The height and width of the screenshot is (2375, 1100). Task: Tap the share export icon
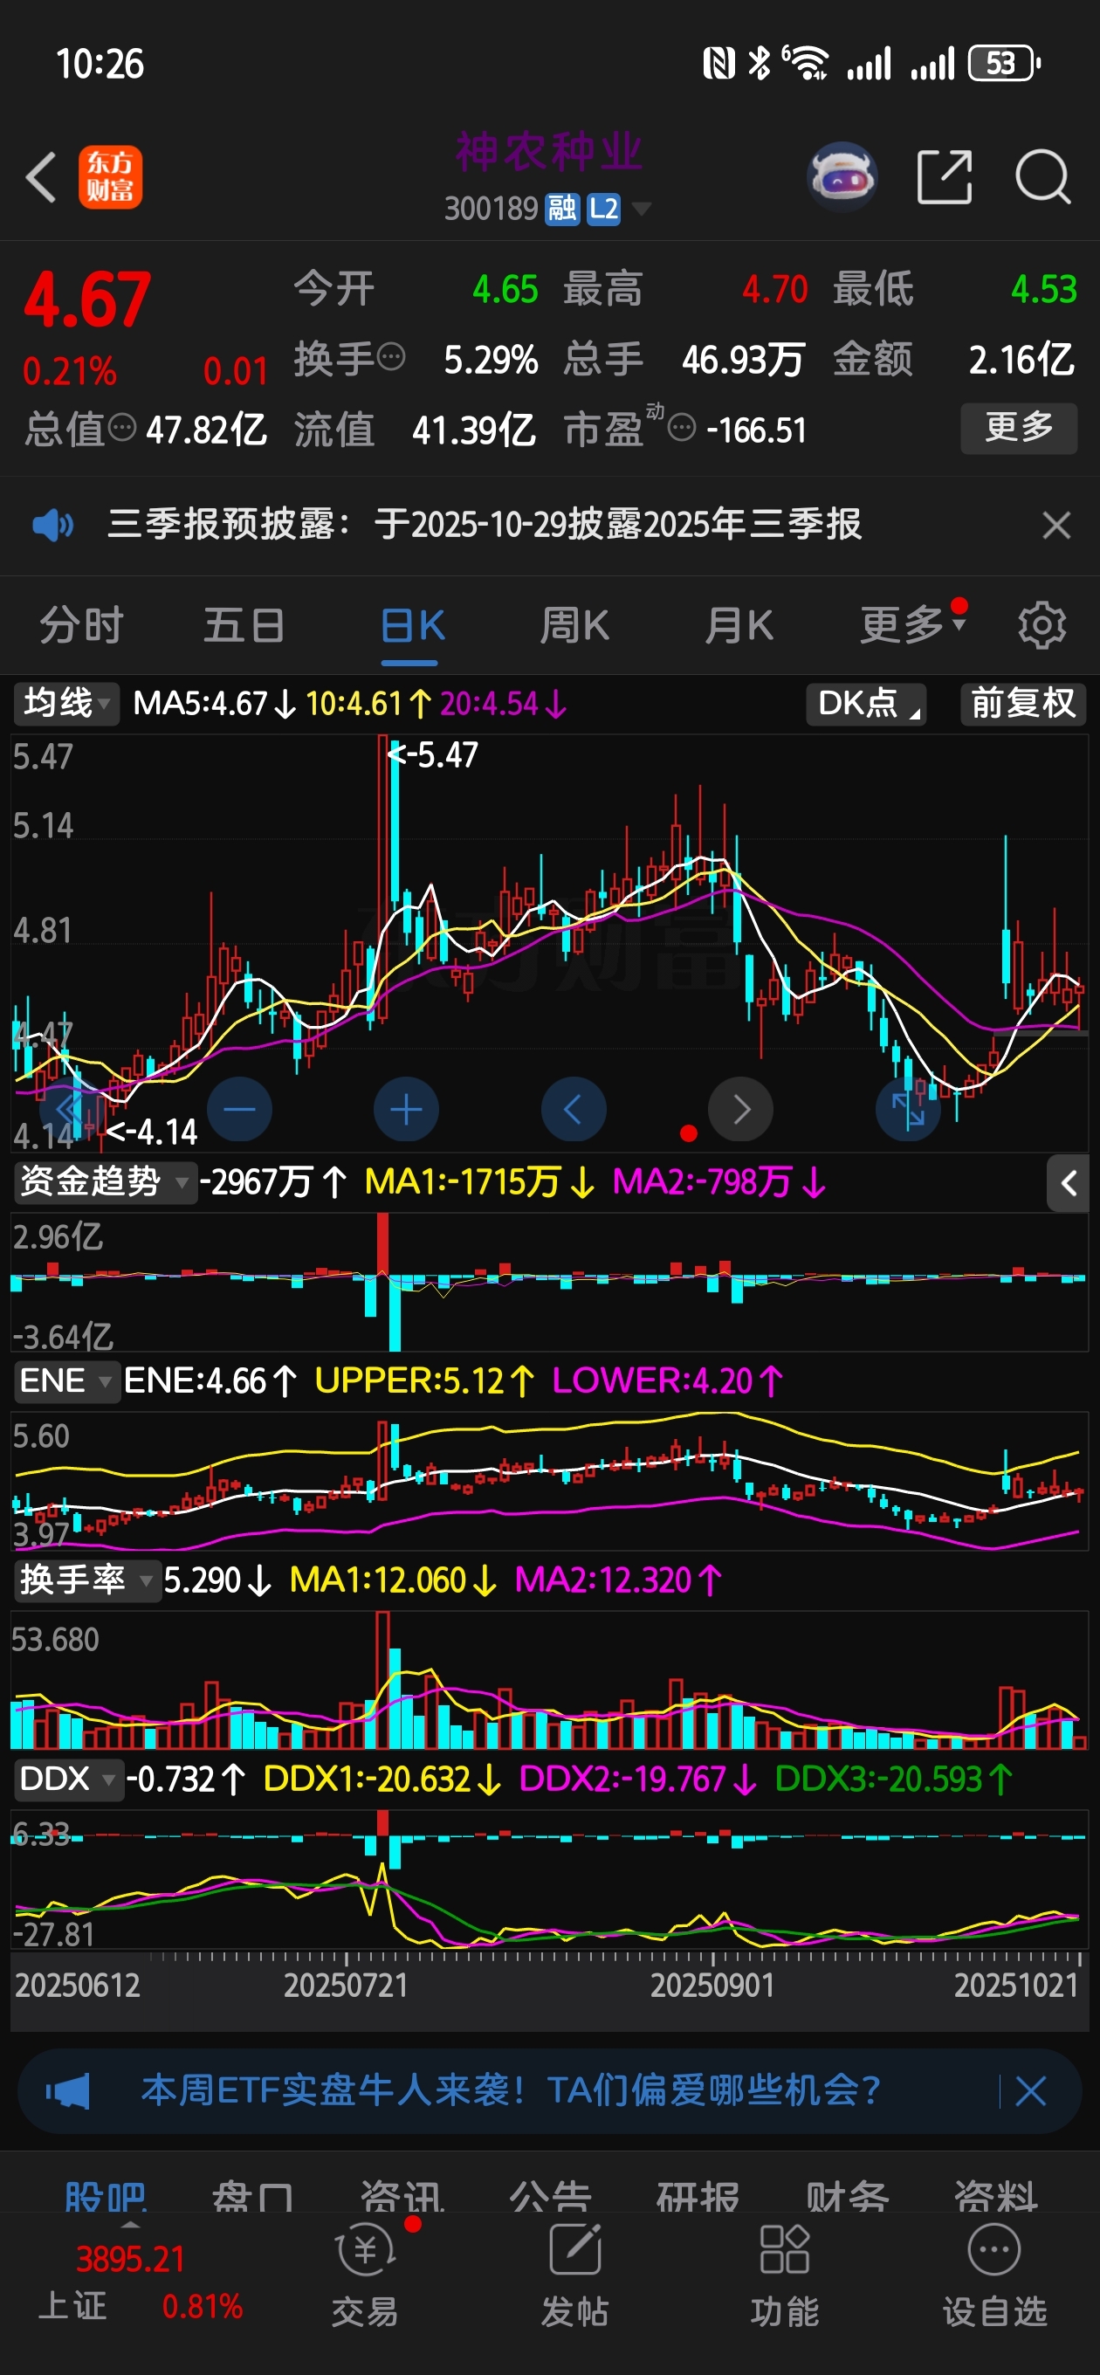(945, 176)
